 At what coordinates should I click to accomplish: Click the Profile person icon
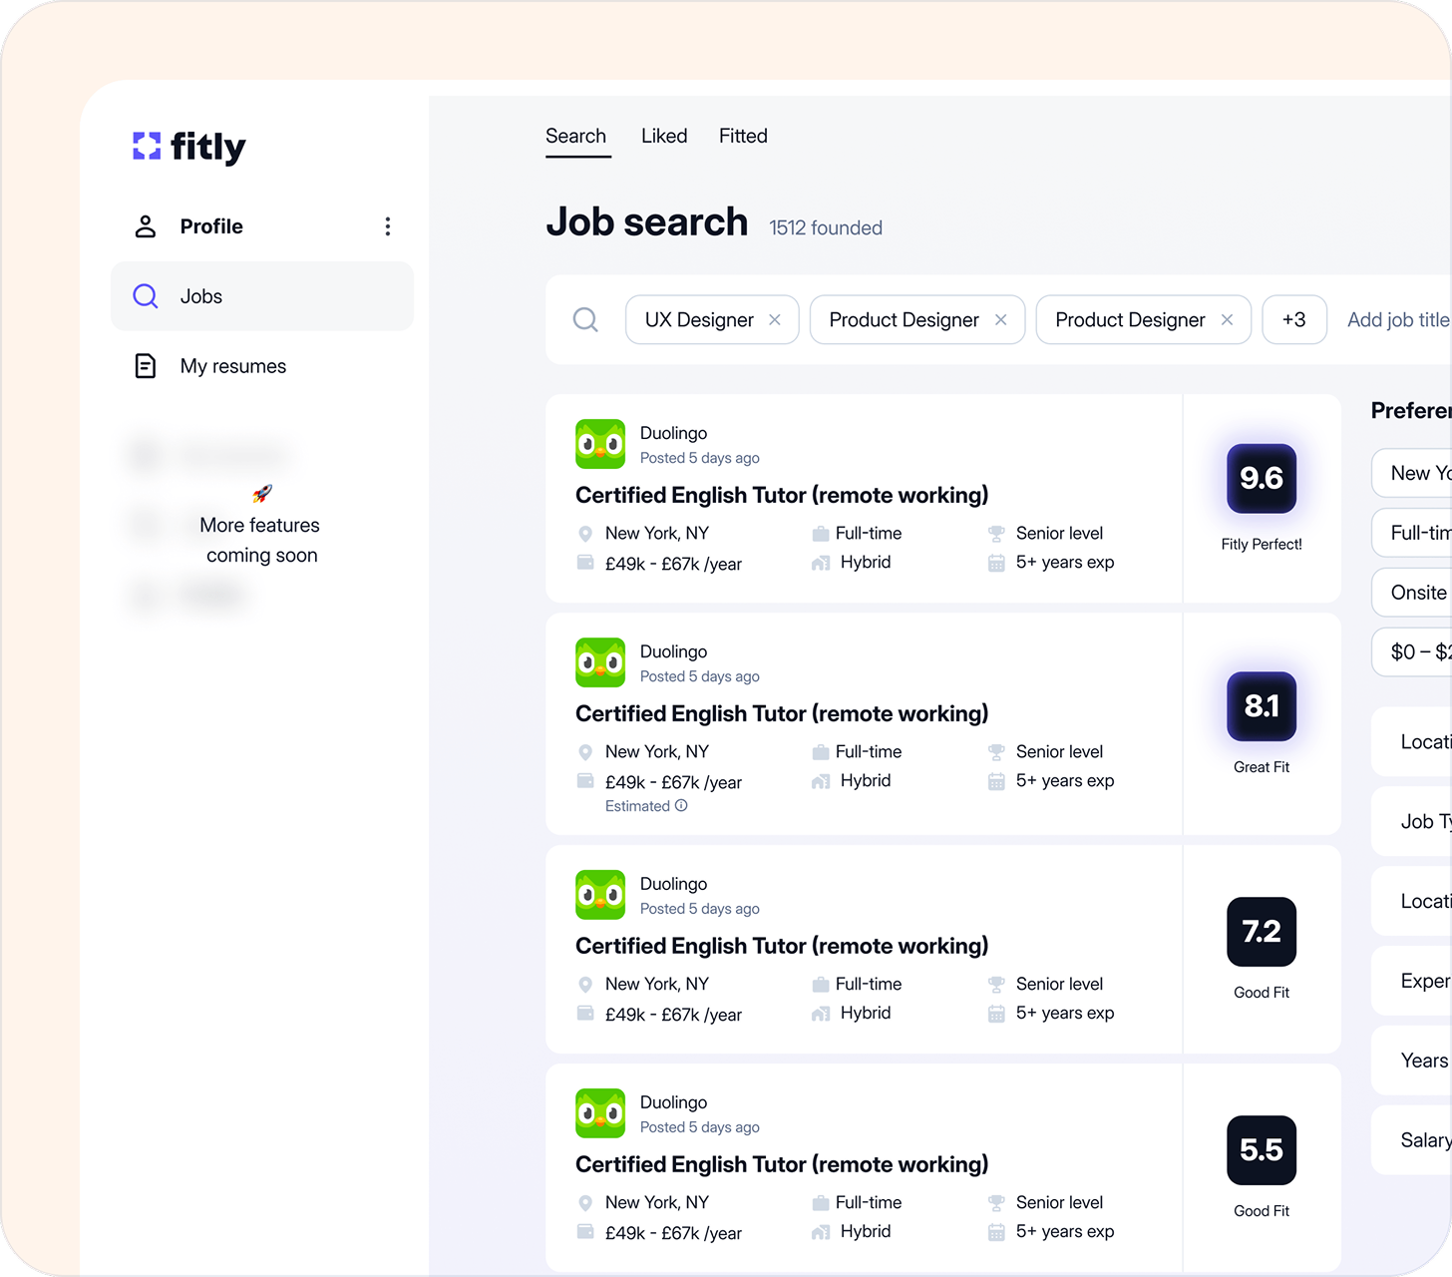coord(146,226)
